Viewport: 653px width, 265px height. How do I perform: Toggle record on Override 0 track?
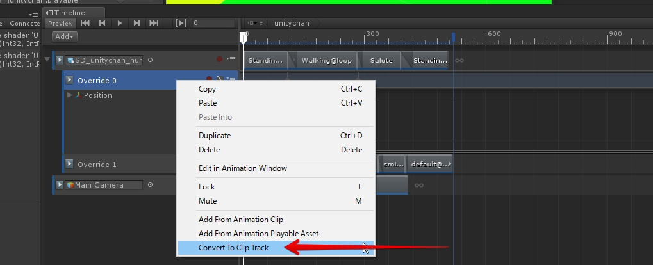[210, 78]
